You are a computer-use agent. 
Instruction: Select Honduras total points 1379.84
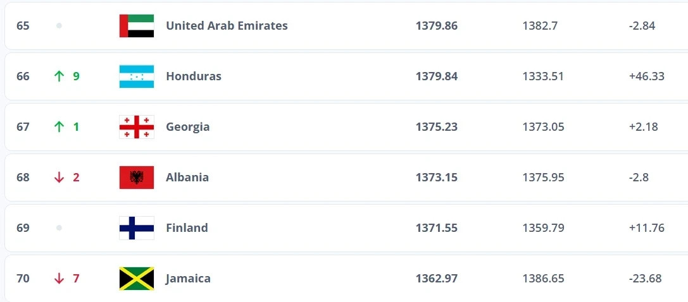coord(437,76)
